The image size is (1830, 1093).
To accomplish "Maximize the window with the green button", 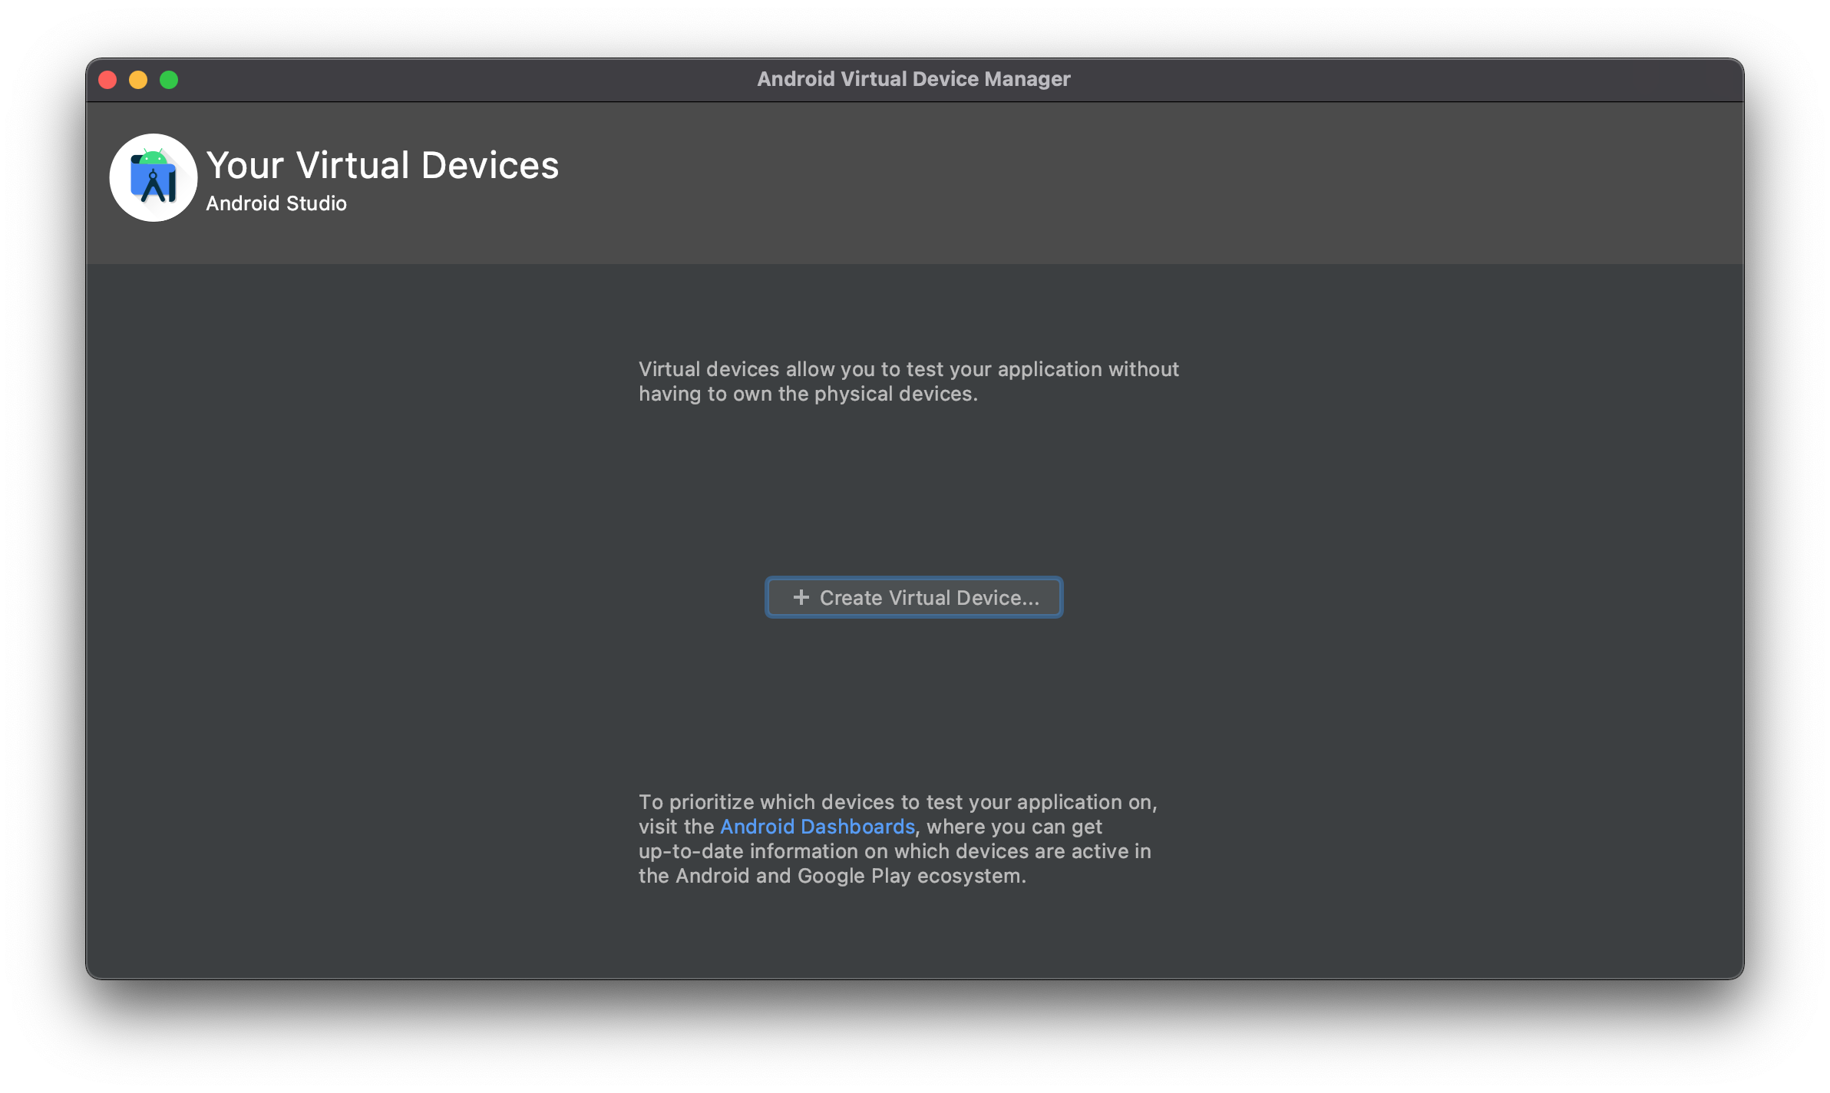I will (169, 80).
